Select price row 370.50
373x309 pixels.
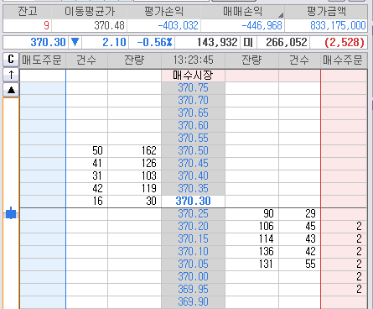point(193,151)
